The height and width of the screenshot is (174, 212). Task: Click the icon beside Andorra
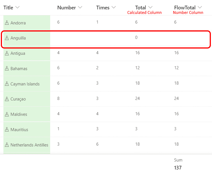(7, 23)
